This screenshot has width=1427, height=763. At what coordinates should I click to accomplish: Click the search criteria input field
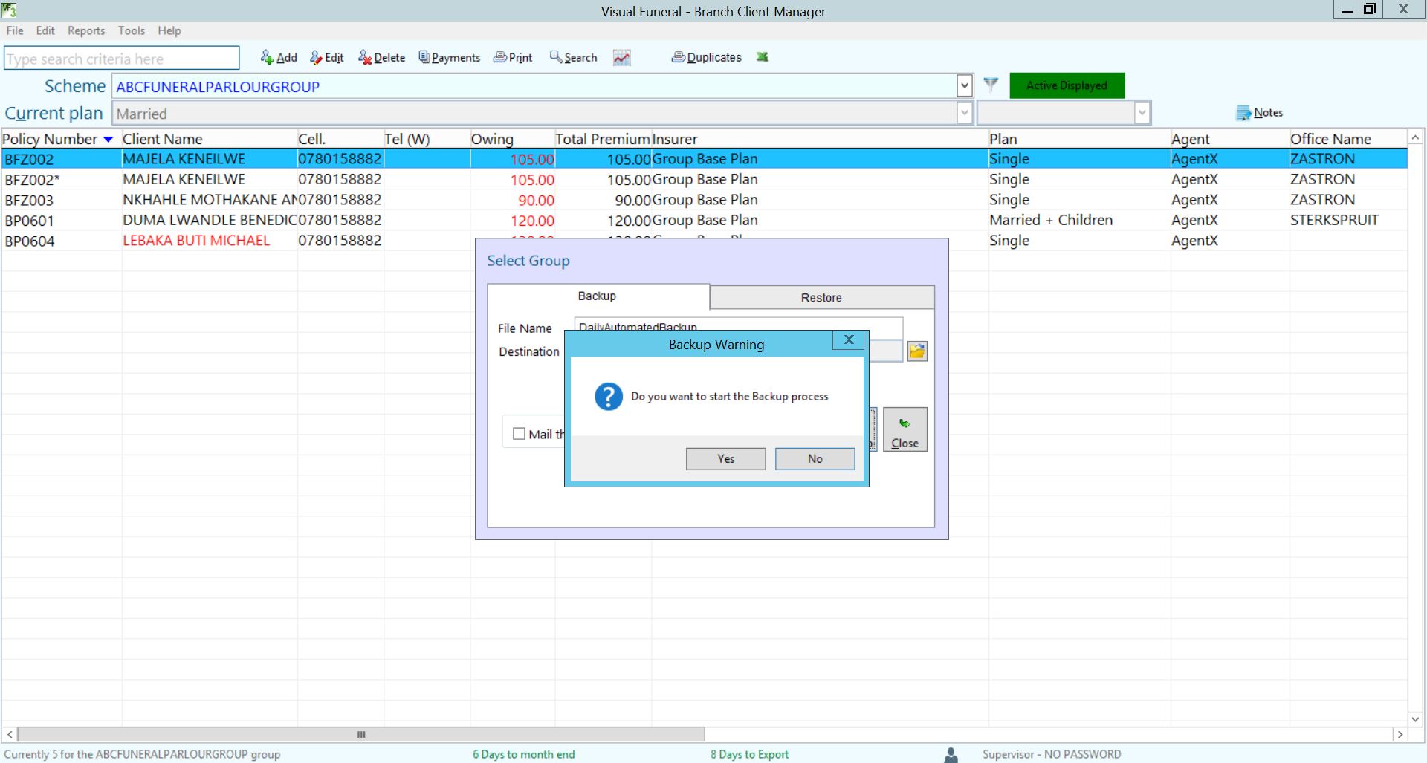click(x=121, y=59)
